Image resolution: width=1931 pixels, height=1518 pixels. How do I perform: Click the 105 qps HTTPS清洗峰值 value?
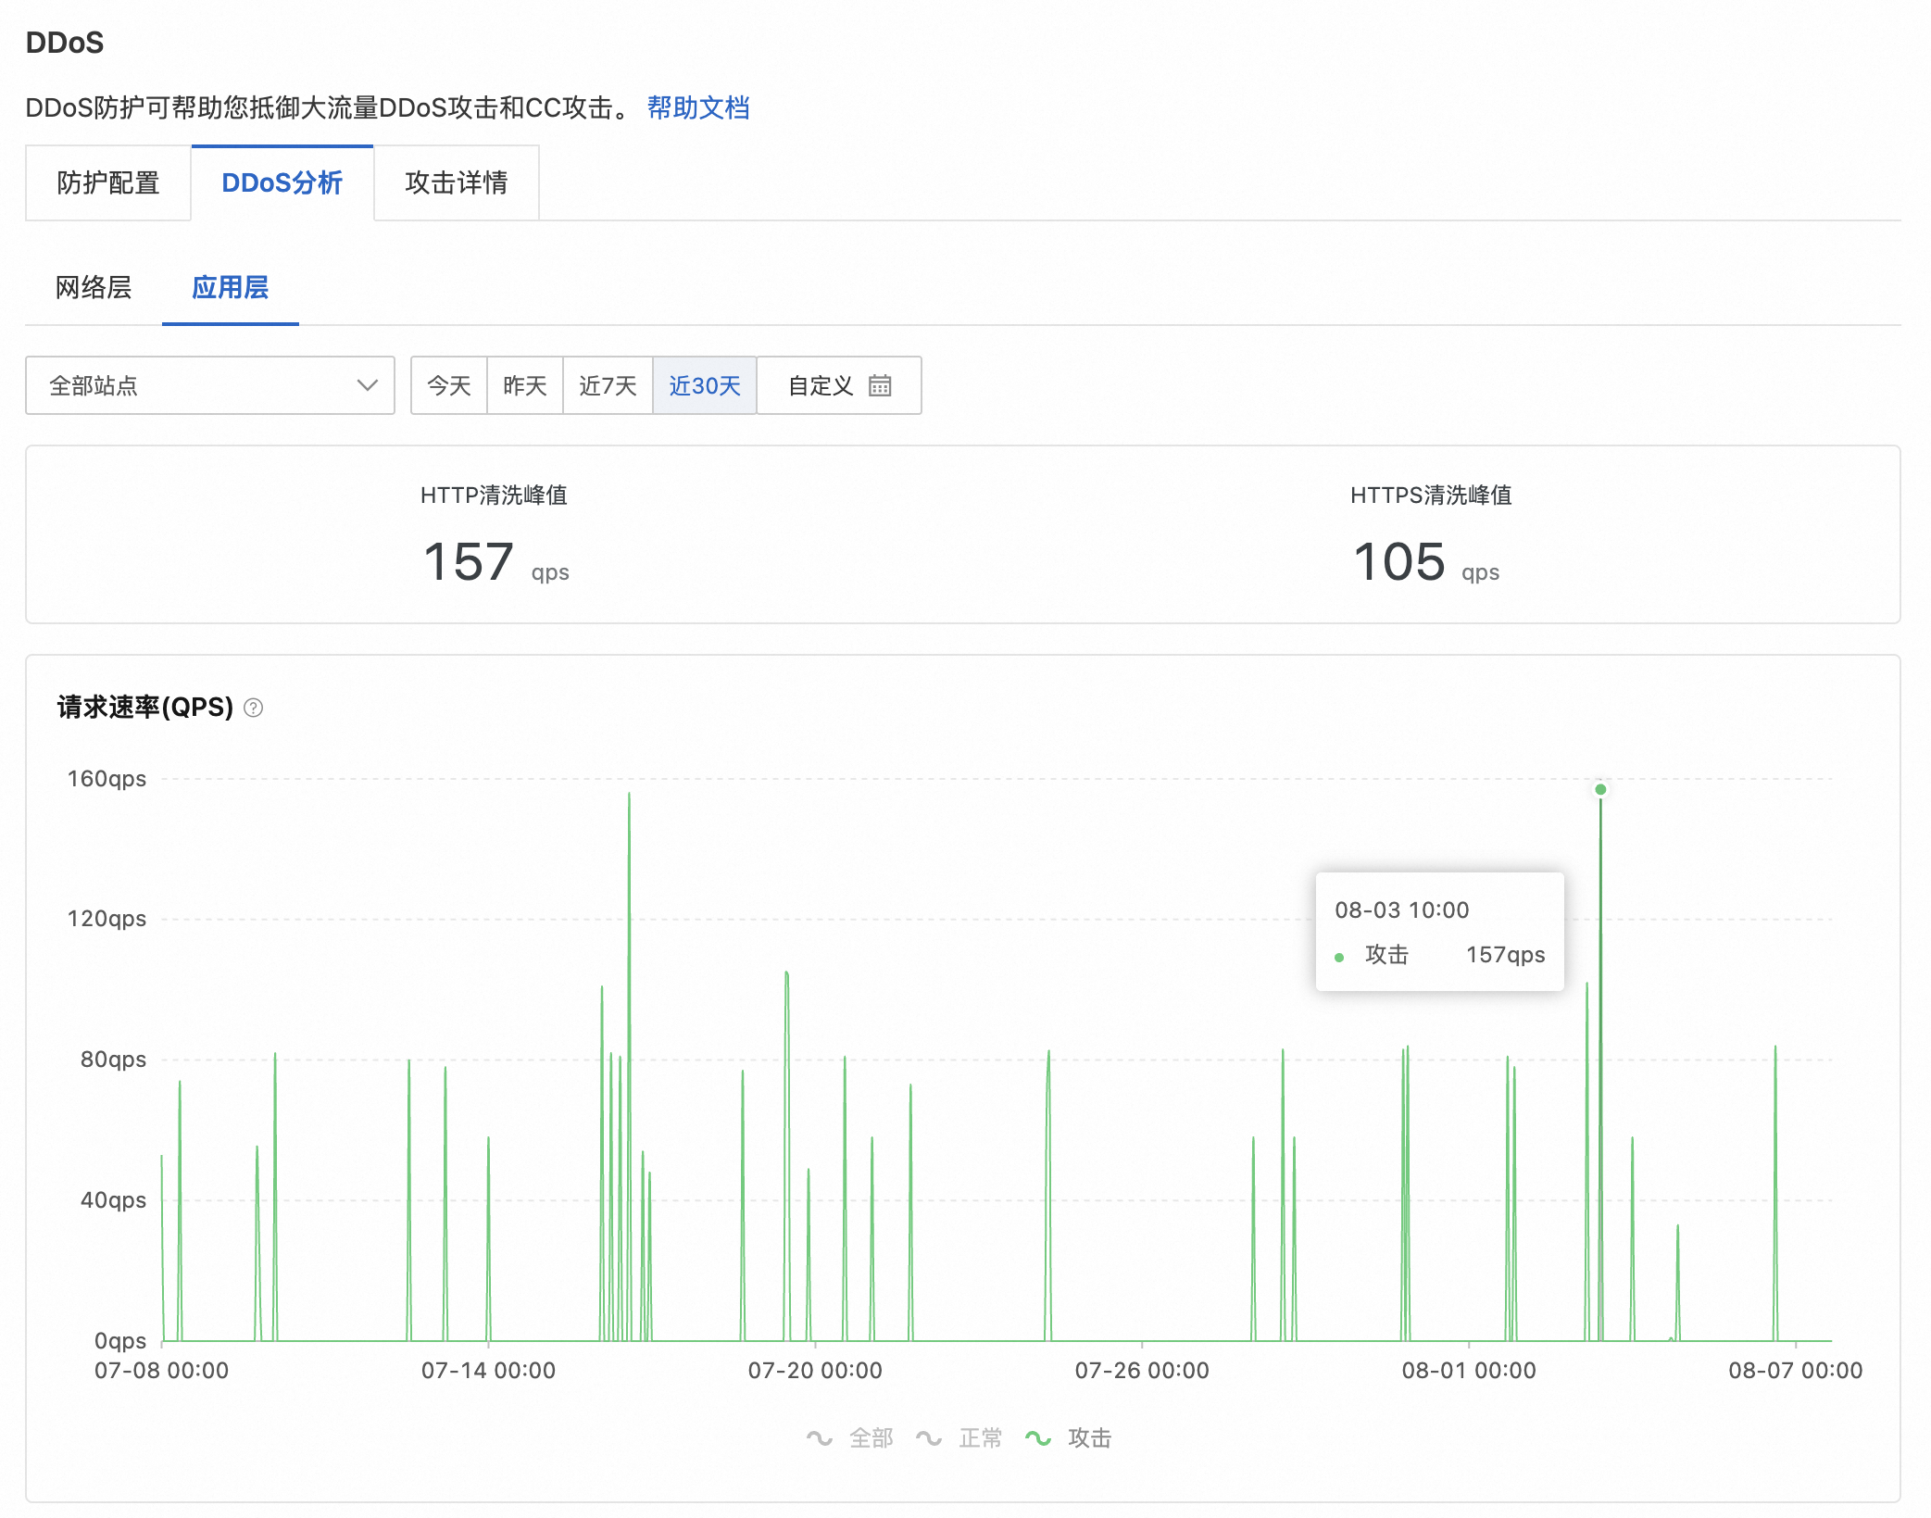1426,562
